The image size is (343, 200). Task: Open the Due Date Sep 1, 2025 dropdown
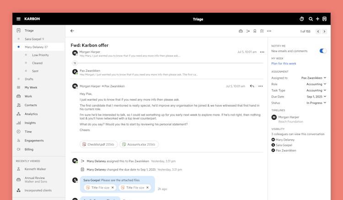tap(316, 97)
